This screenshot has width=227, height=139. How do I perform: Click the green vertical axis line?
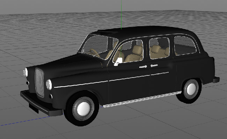[x=121, y=14]
